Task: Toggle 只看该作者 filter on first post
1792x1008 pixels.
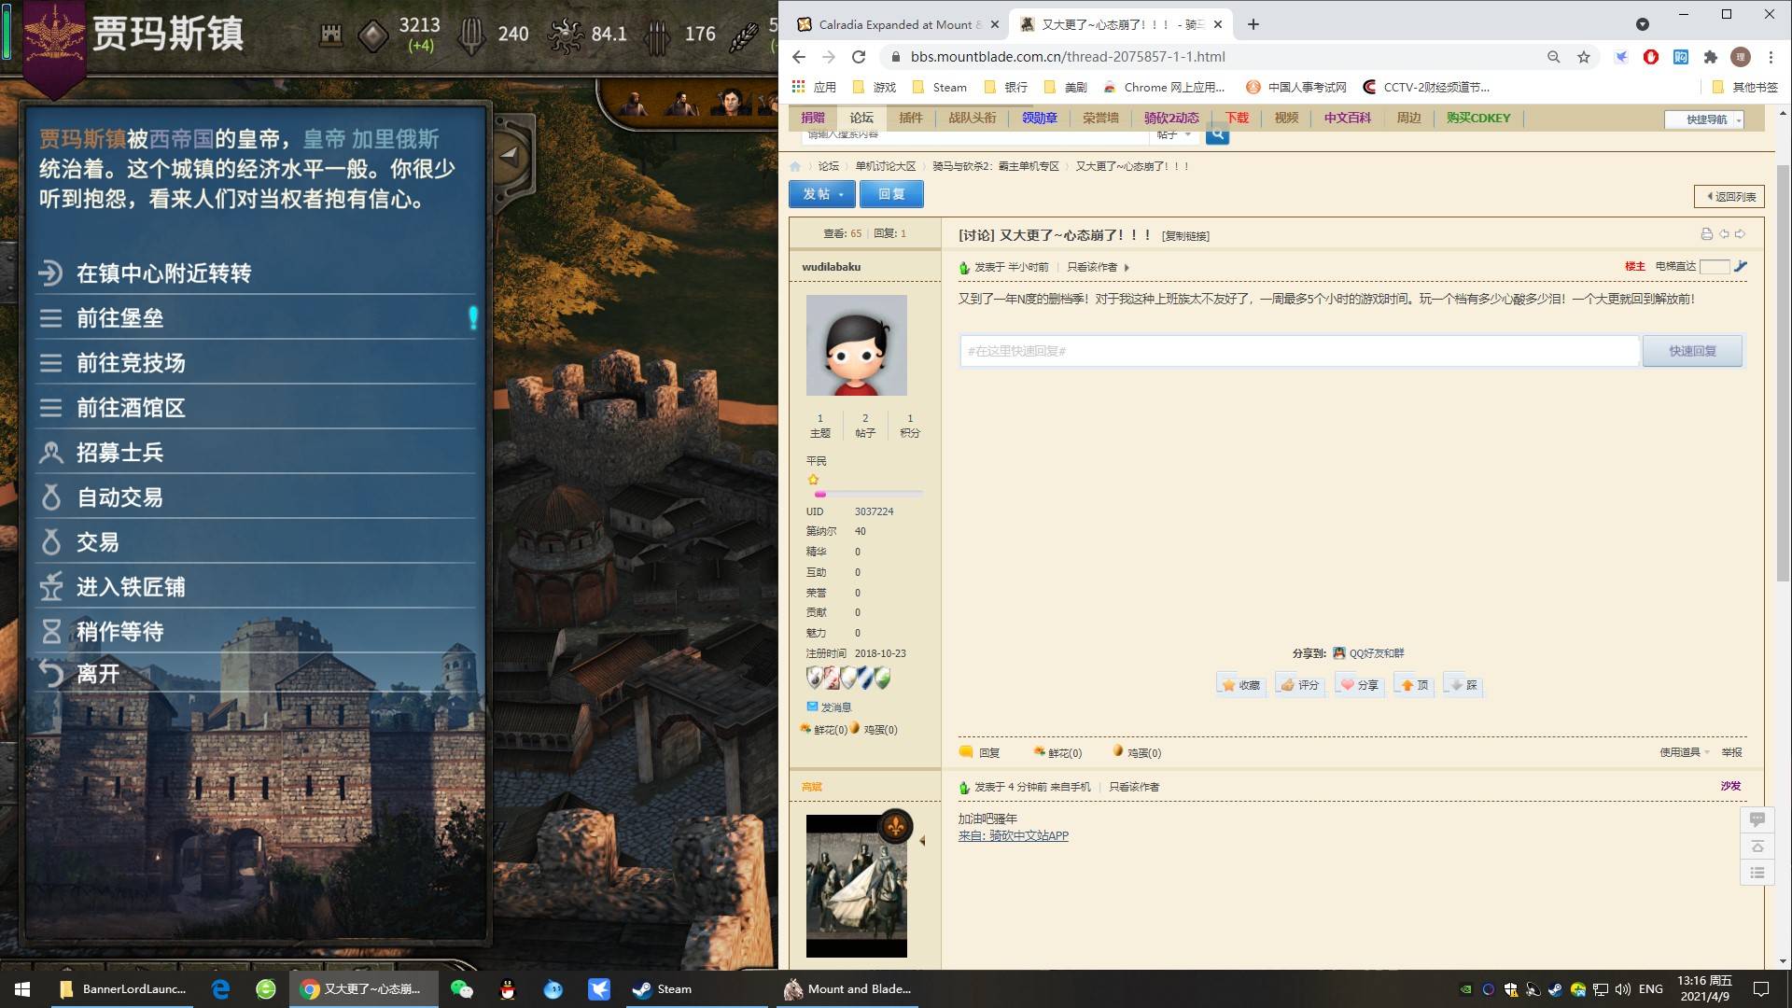Action: (1093, 267)
